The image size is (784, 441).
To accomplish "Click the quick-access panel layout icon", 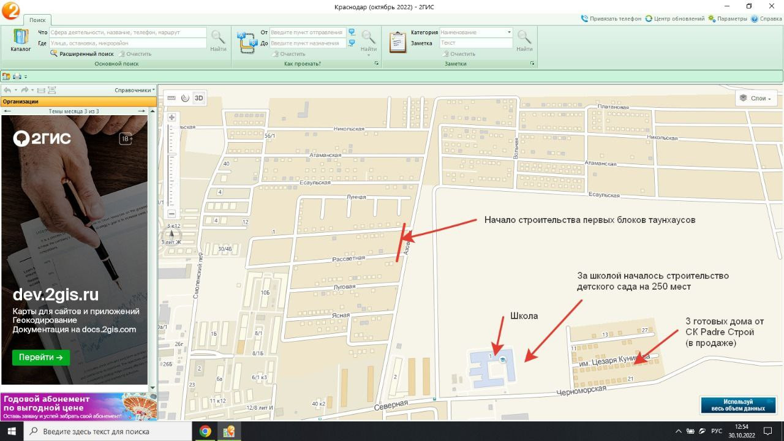I will click(7, 76).
